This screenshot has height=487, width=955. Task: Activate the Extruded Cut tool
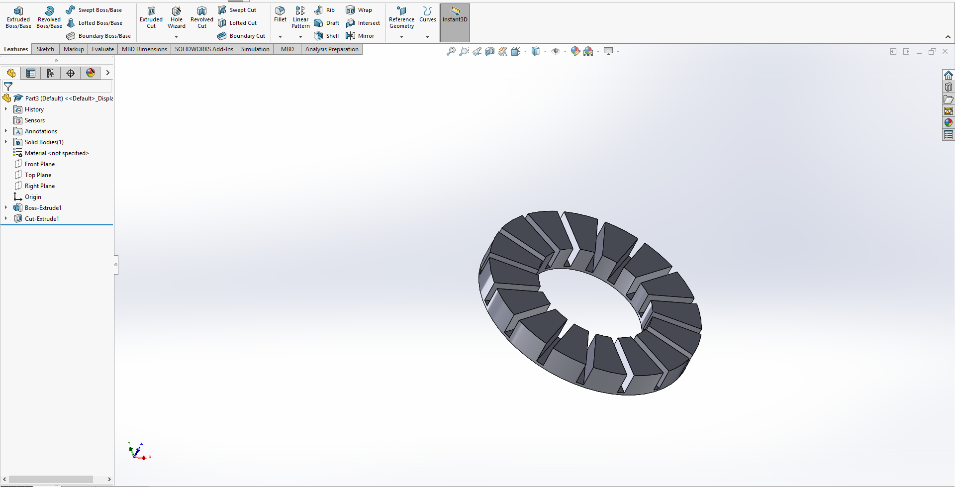pyautogui.click(x=151, y=17)
